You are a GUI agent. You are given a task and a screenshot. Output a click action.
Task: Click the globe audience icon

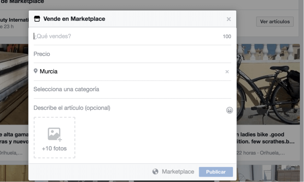(155, 172)
